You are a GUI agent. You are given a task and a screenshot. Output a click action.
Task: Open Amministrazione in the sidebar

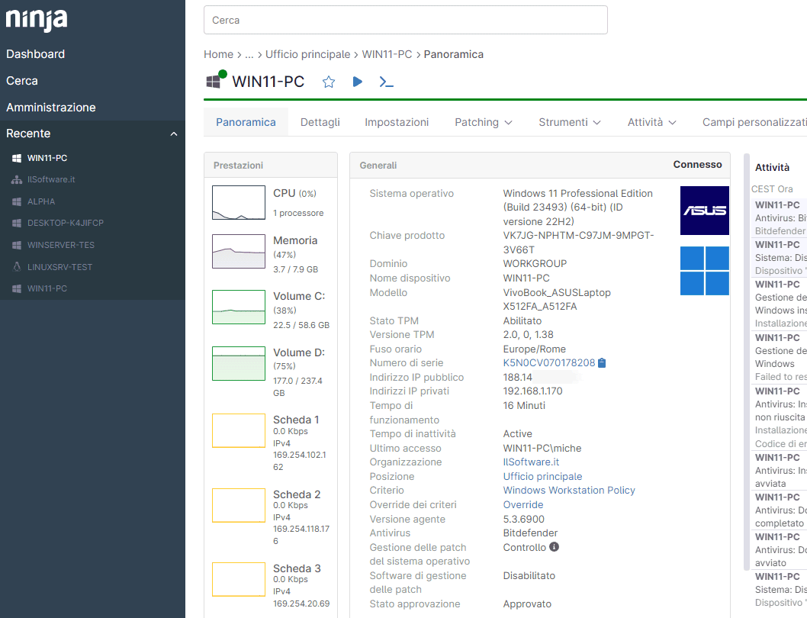pyautogui.click(x=51, y=108)
